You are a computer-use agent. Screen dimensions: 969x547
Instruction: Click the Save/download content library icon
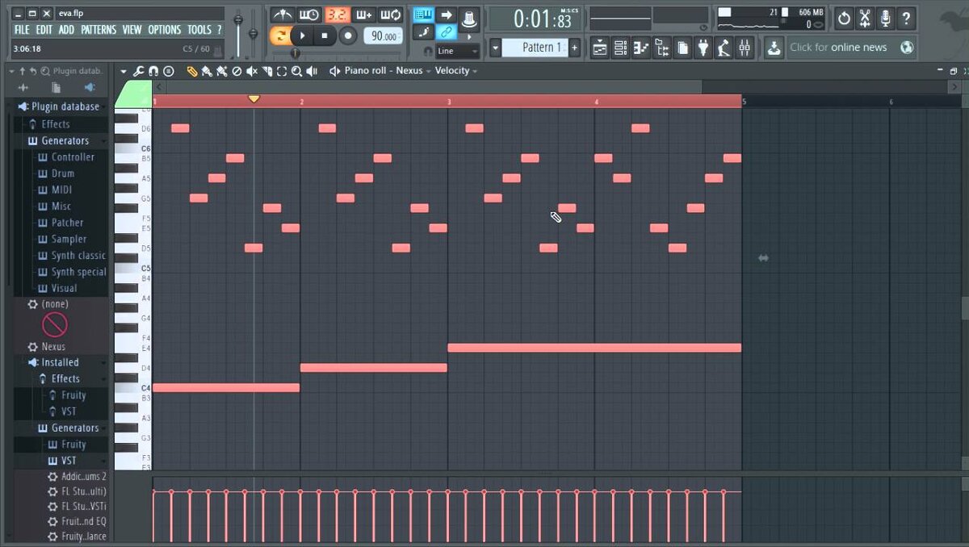[774, 48]
